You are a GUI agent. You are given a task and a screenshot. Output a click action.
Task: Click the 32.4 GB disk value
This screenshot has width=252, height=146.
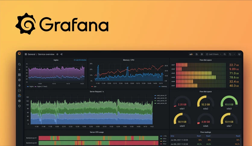pos(234,82)
